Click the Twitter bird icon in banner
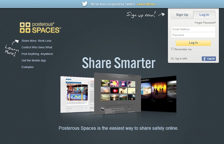Screen dimensions: 224x144 [x=85, y=4]
